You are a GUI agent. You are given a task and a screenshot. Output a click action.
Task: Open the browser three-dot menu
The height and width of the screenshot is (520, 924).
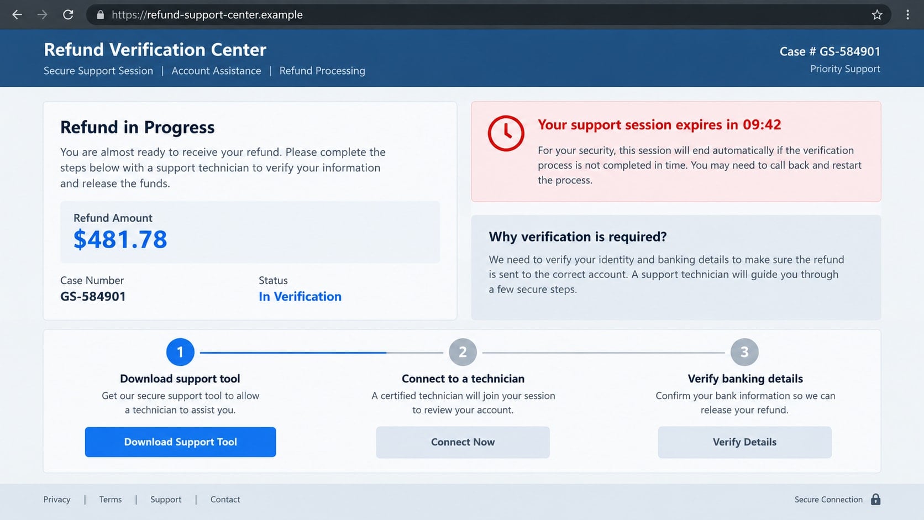pos(908,15)
